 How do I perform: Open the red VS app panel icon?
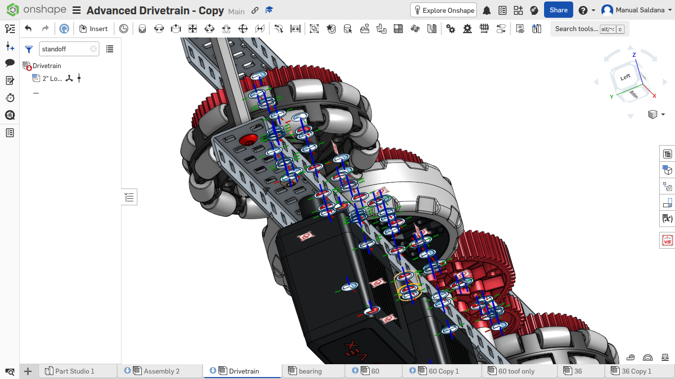coord(668,241)
